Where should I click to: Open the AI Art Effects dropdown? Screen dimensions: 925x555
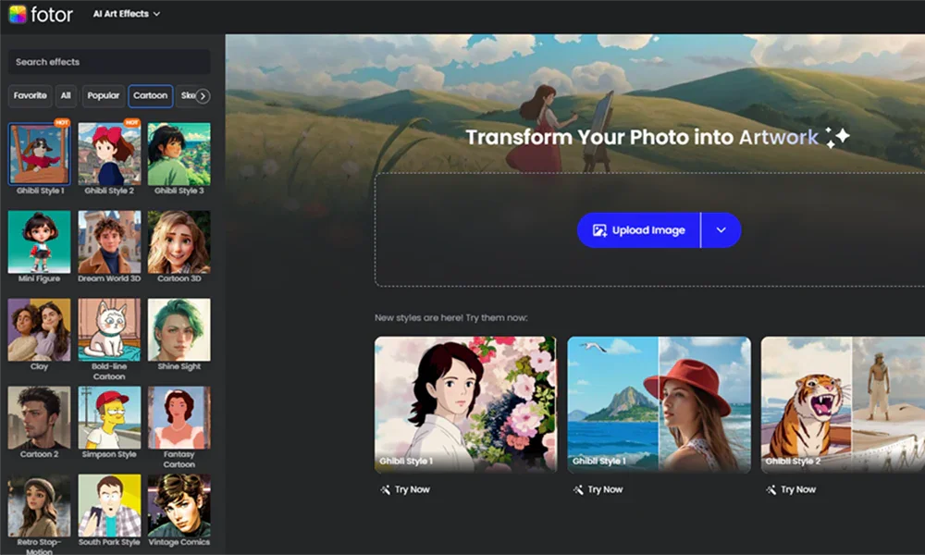127,14
